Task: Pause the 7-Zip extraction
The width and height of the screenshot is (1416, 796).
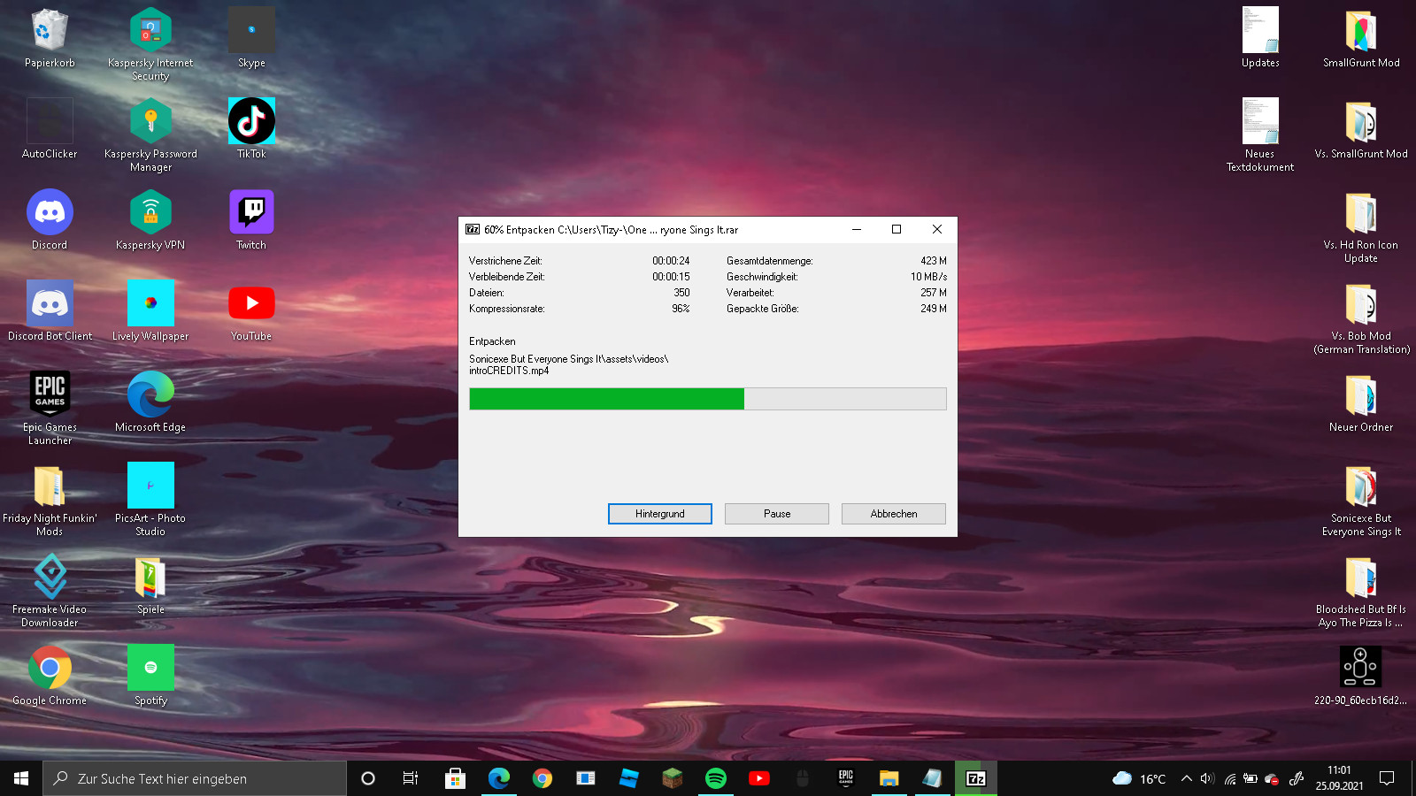Action: (x=776, y=514)
